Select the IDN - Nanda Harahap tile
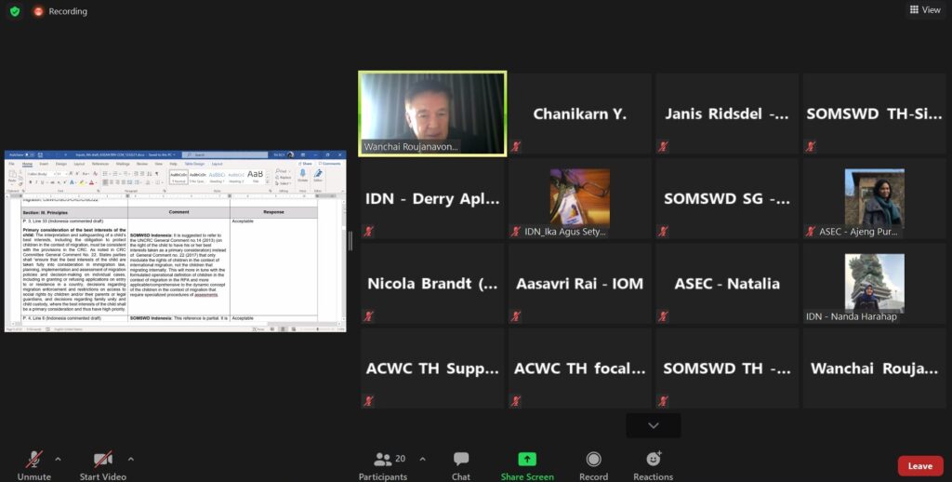 click(x=874, y=283)
